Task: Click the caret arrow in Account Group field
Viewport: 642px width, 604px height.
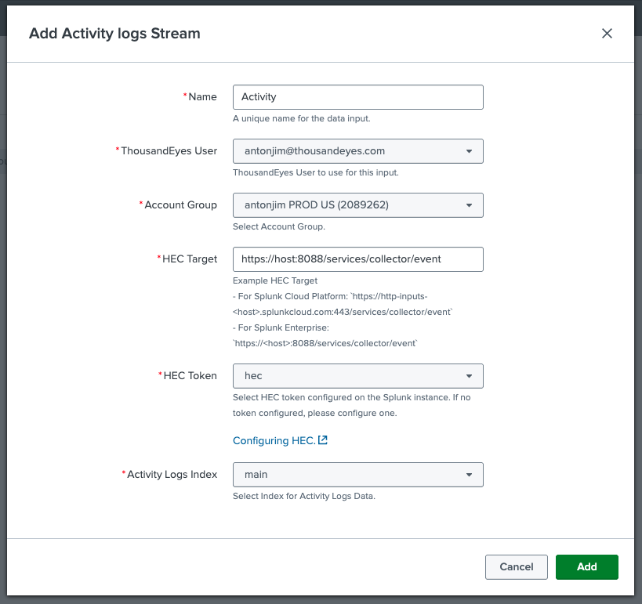Action: [x=469, y=205]
